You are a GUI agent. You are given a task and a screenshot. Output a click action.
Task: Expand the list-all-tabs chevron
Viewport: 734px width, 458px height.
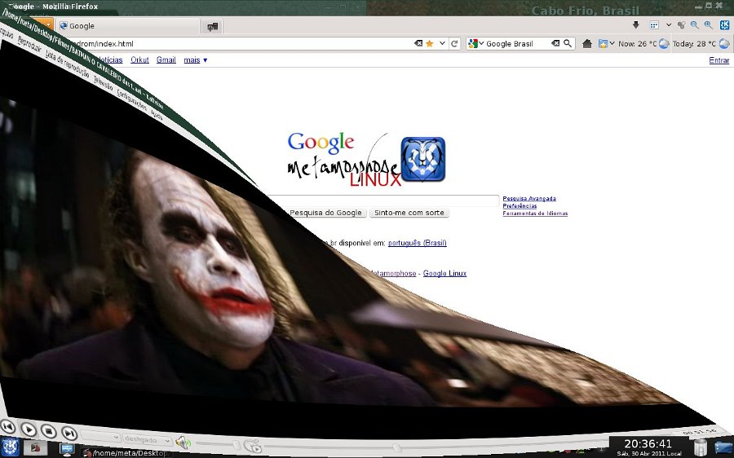669,24
